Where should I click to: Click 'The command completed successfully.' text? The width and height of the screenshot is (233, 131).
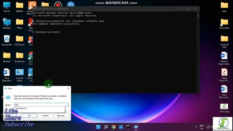click(56, 24)
